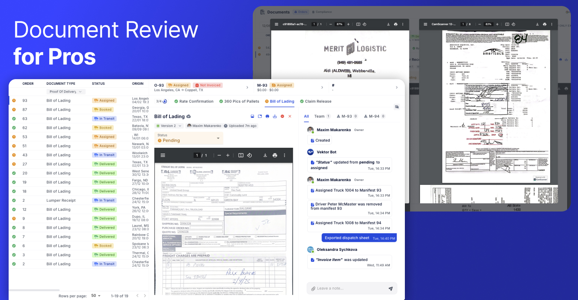Viewport: 578px width, 300px height.
Task: Select the Bill of Lading document tab
Action: (279, 101)
